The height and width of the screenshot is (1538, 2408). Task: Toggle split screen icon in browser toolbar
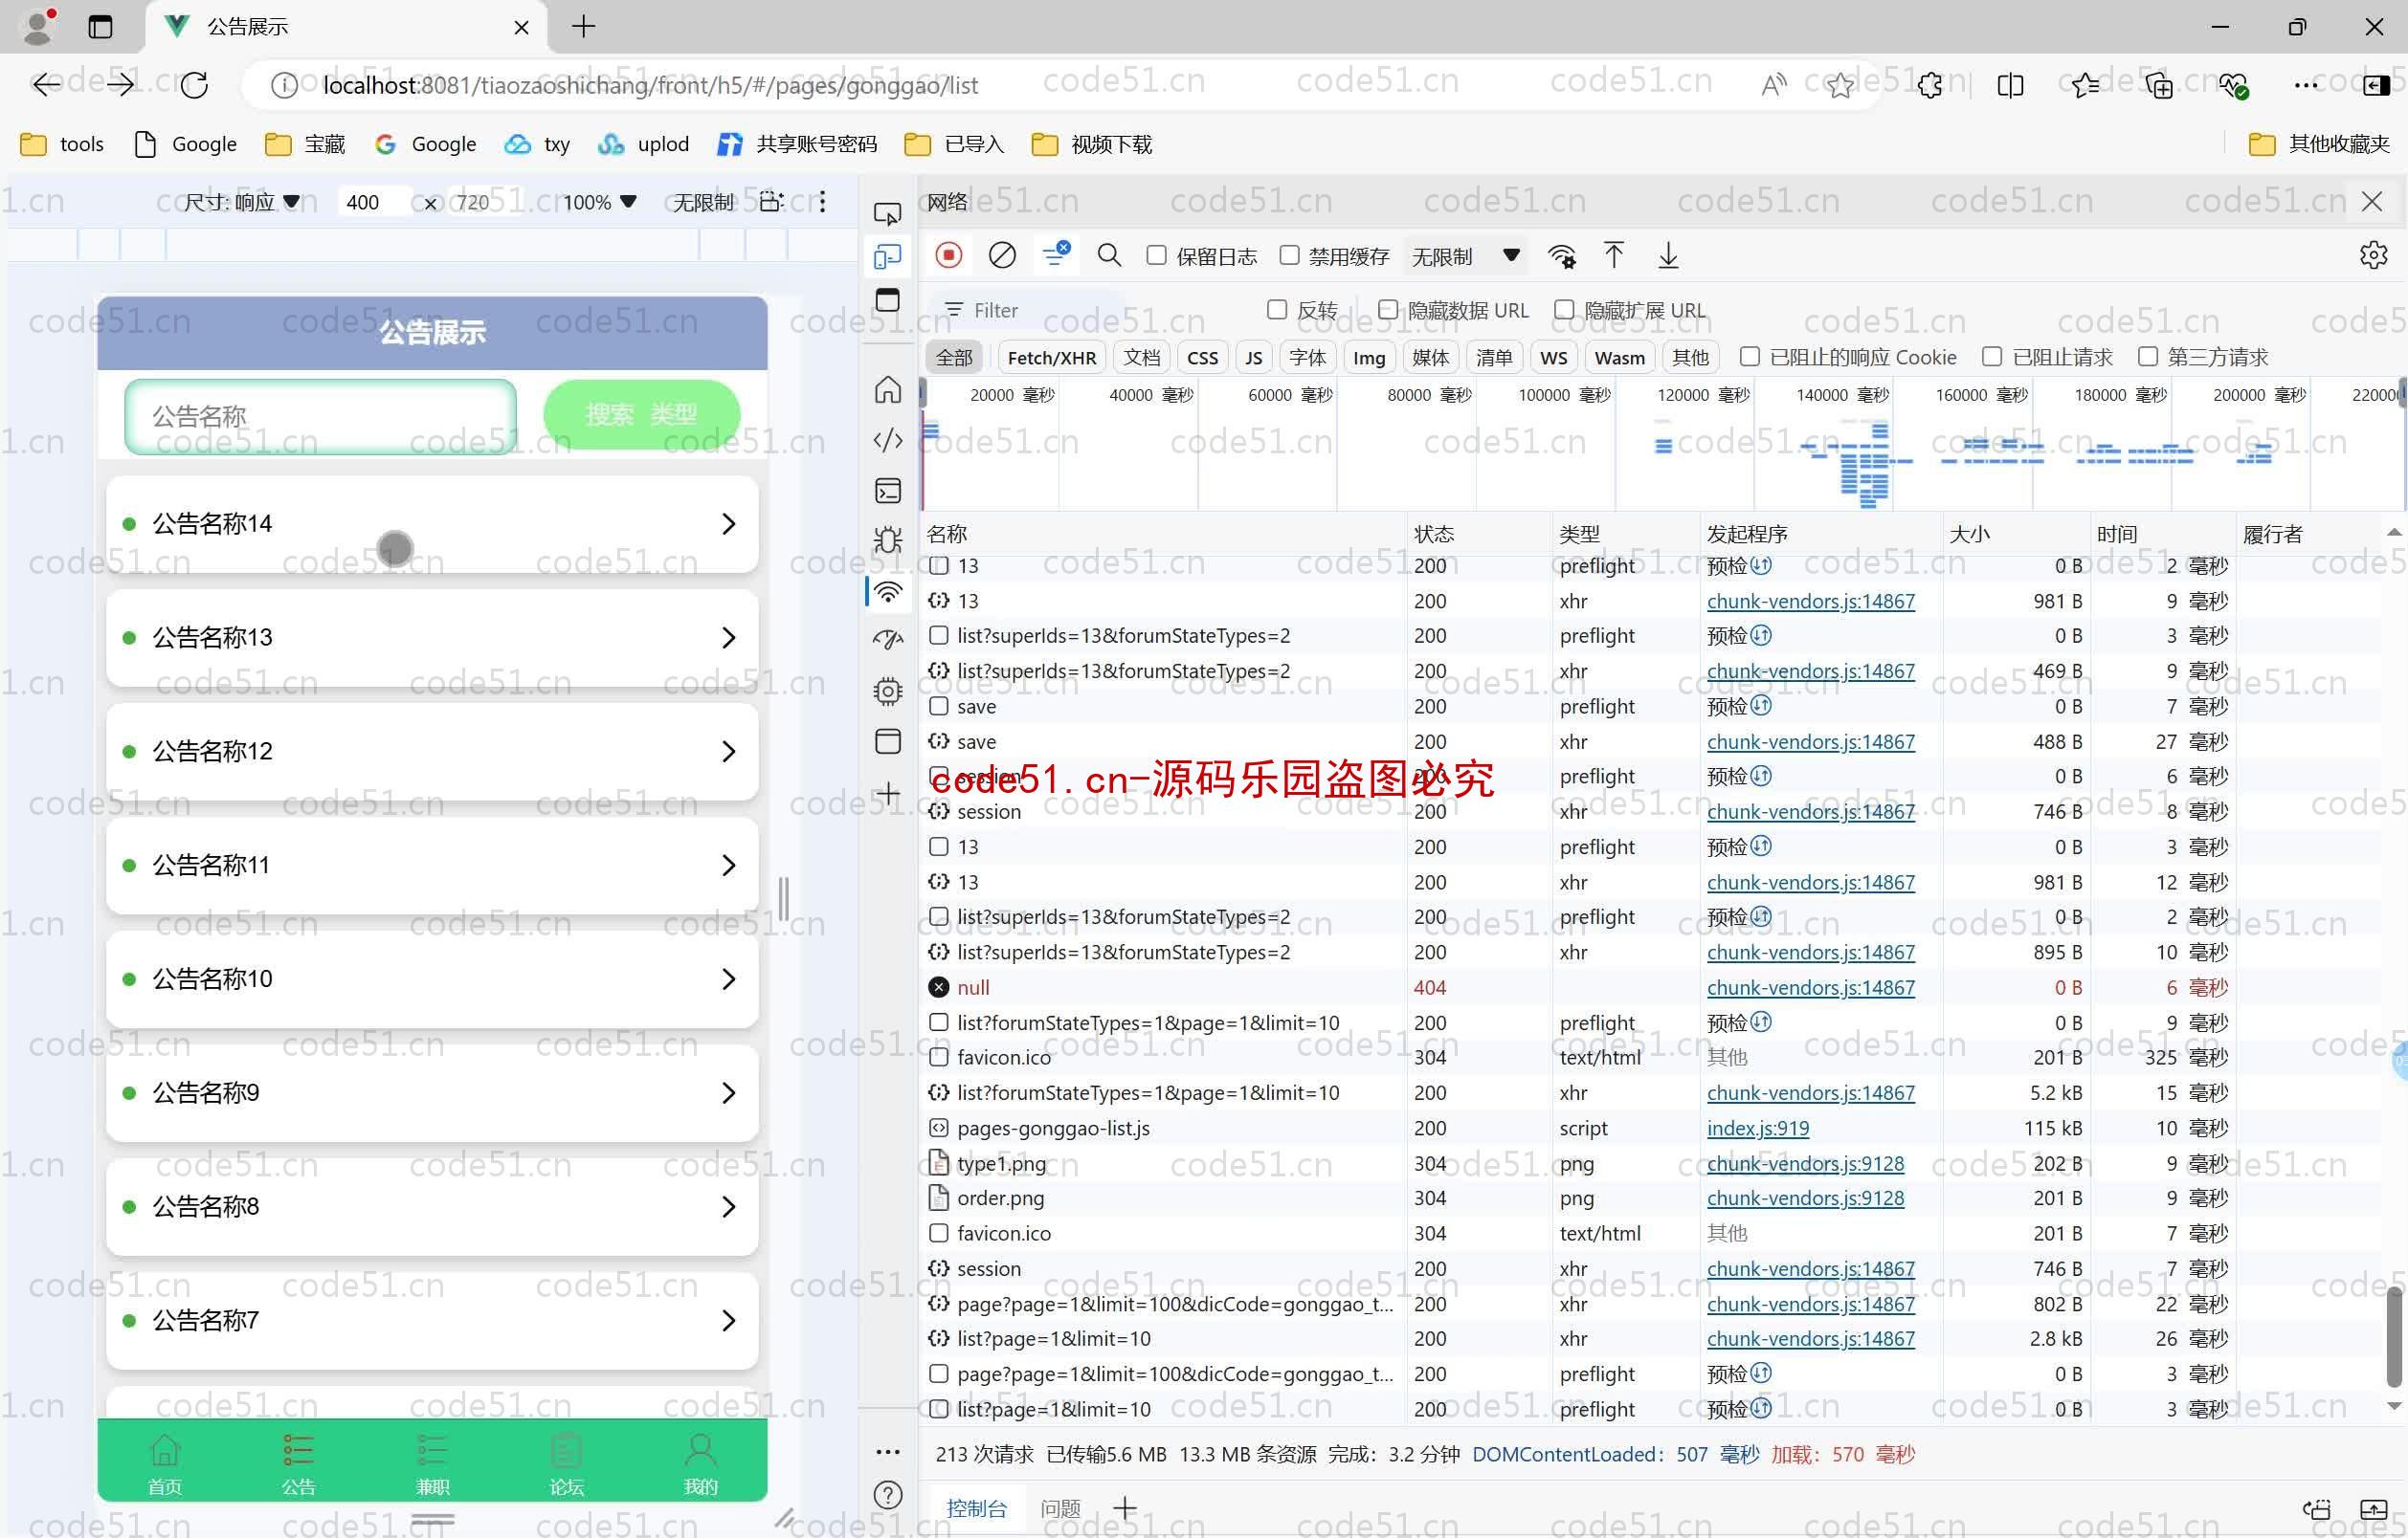(x=2010, y=86)
